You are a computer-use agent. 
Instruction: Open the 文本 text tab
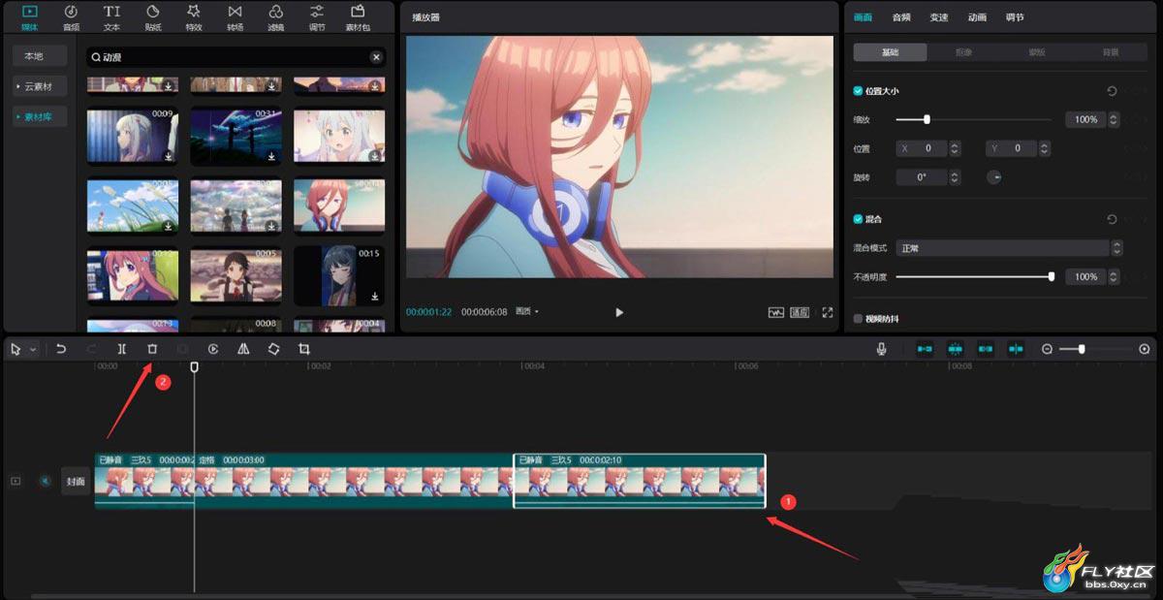click(x=111, y=17)
